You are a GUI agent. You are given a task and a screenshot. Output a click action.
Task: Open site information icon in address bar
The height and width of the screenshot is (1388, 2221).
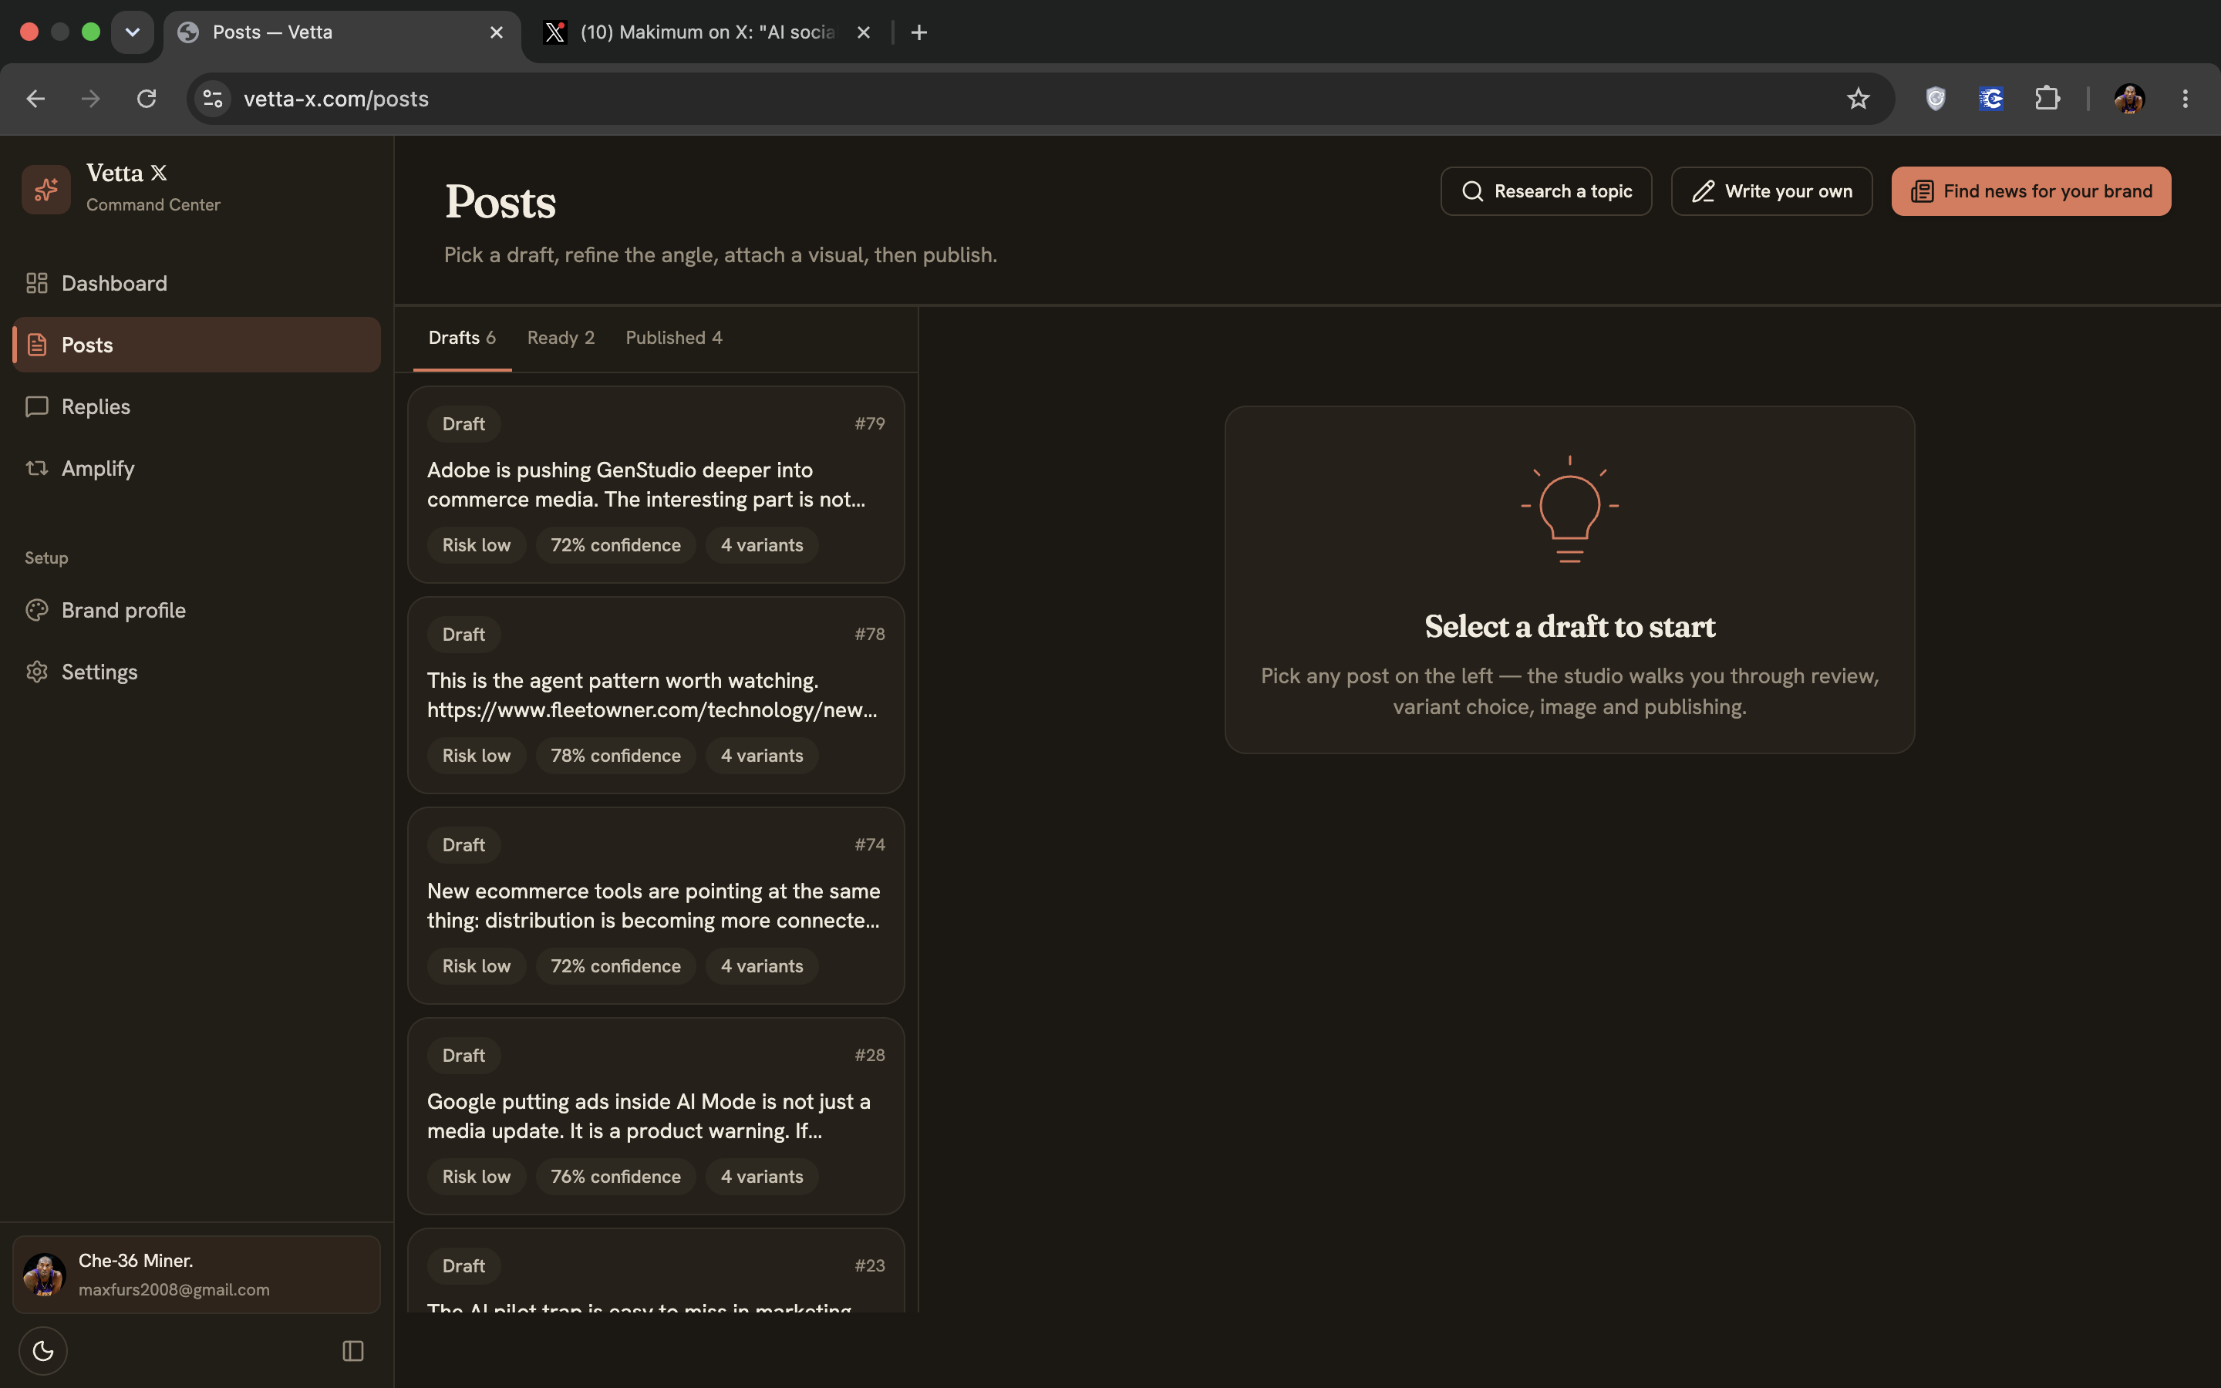213,98
